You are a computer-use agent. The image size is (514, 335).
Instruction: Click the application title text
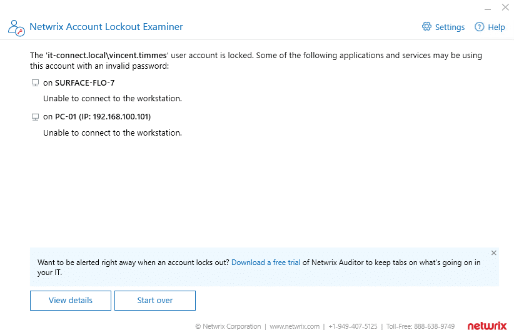(x=106, y=27)
